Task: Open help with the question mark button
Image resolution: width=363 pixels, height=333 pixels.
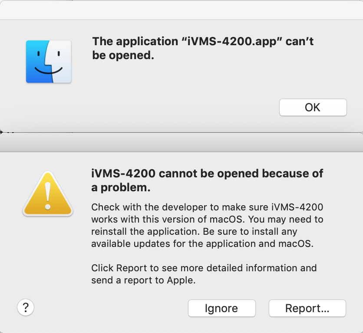Action: pyautogui.click(x=26, y=308)
